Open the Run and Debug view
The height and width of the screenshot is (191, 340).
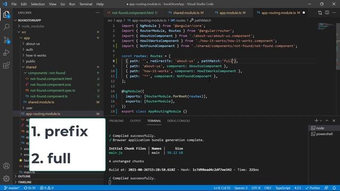pyautogui.click(x=6, y=53)
